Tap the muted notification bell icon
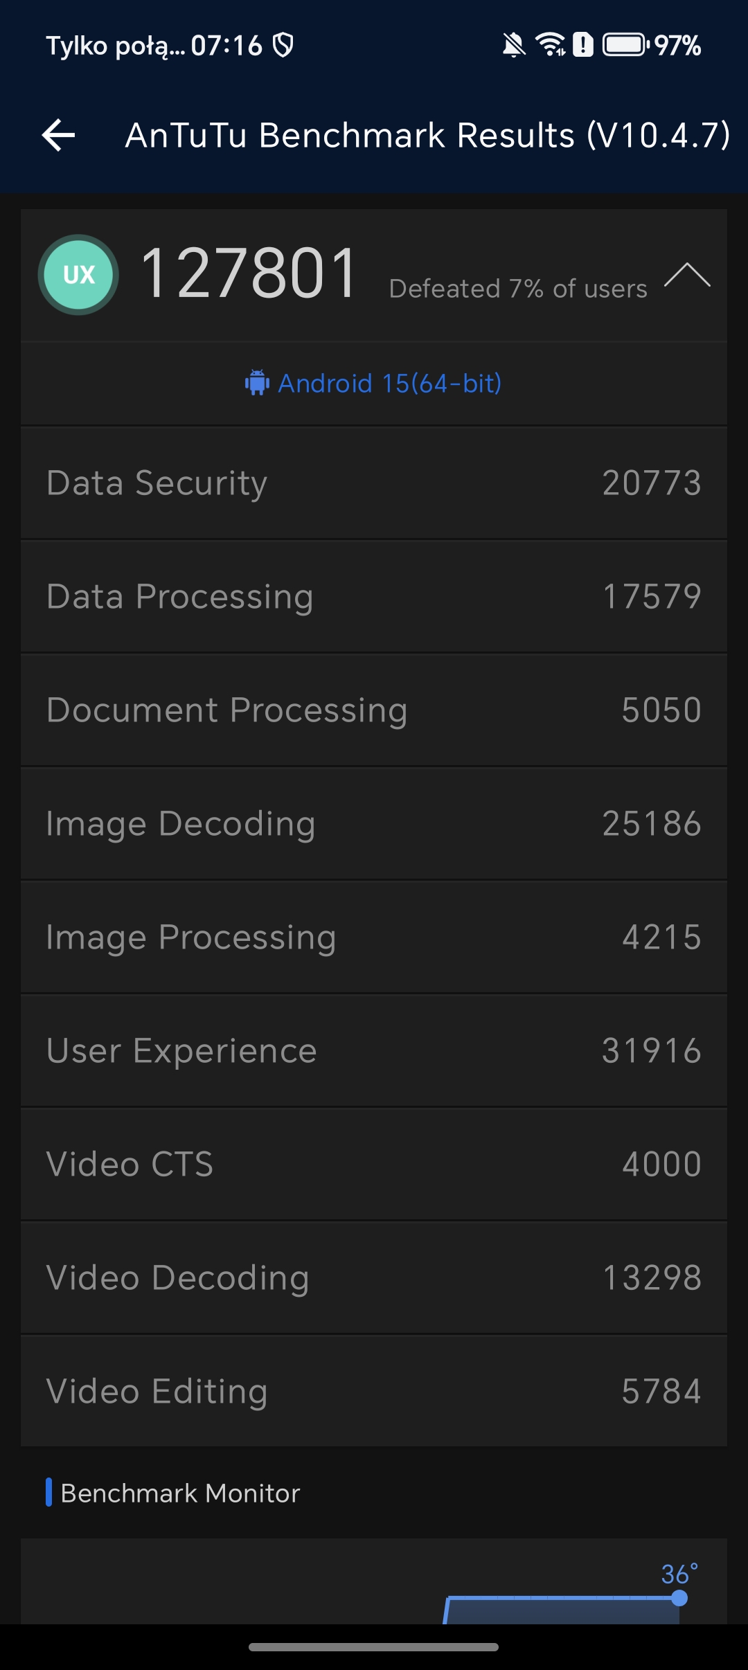Image resolution: width=748 pixels, height=1670 pixels. (513, 46)
